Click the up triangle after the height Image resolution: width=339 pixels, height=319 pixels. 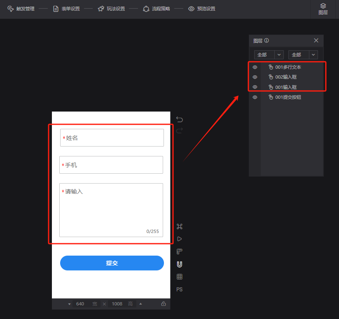[141, 304]
